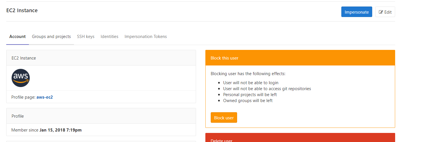Image resolution: width=428 pixels, height=142 pixels.
Task: Click 'Personal projects will be left' bullet
Action: (250, 95)
